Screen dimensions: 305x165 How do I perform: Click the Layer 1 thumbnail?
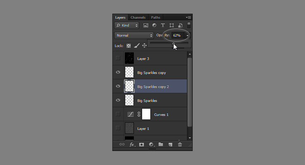(129, 128)
